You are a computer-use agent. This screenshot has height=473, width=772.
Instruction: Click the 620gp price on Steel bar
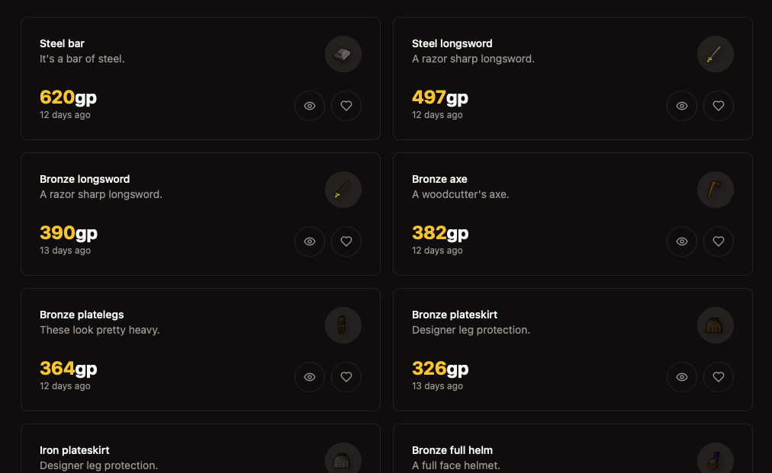coord(68,97)
